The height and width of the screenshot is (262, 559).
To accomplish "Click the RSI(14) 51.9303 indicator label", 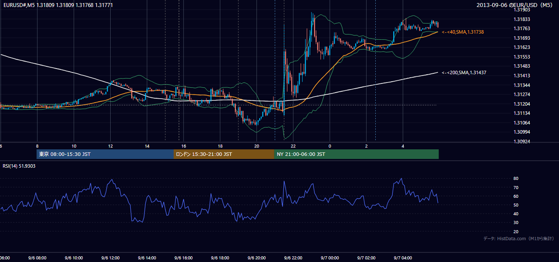I will click(19, 166).
